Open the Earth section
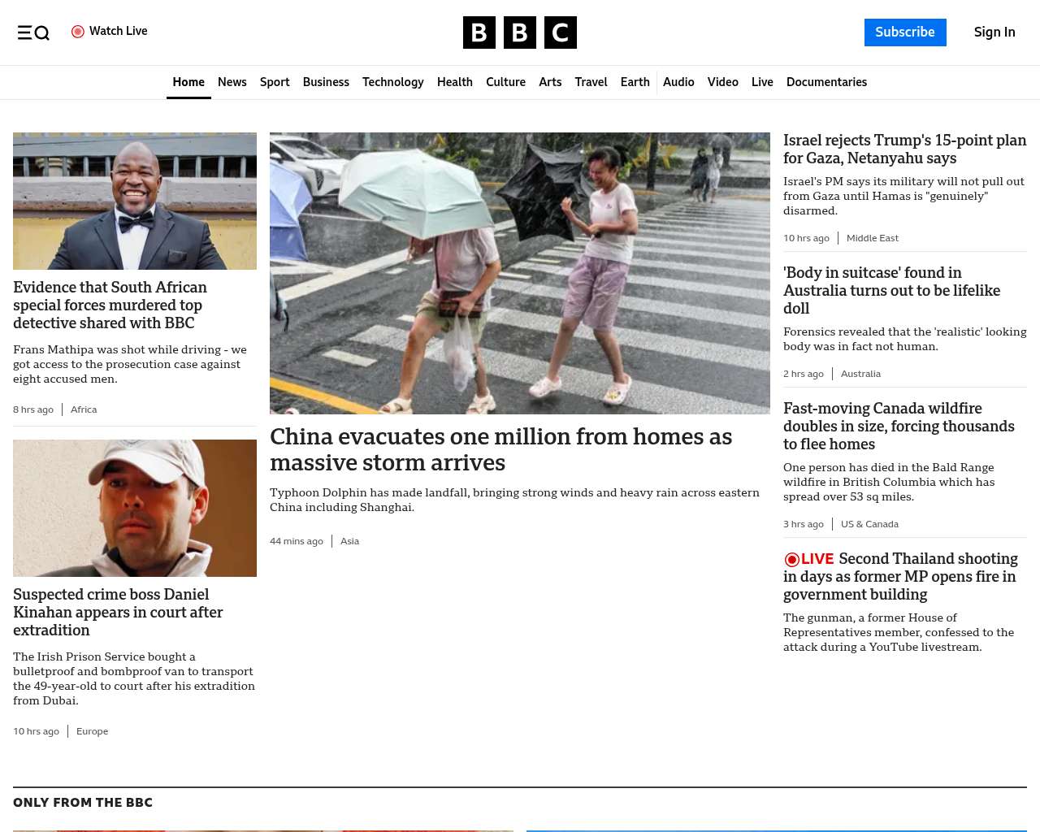1040x832 pixels. (x=635, y=82)
